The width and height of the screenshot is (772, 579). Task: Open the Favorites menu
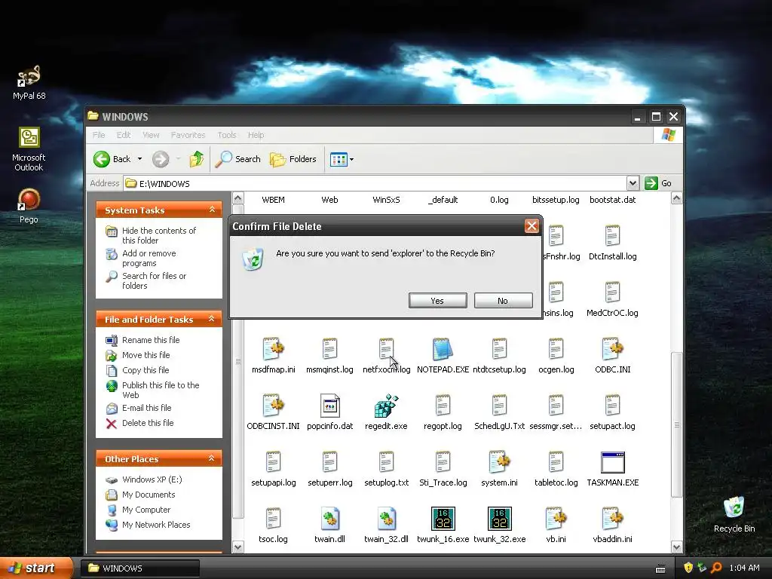pos(188,135)
